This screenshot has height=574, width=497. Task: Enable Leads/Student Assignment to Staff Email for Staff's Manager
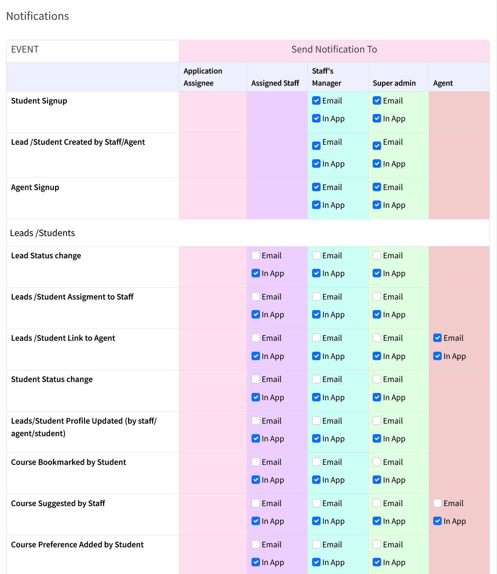316,297
